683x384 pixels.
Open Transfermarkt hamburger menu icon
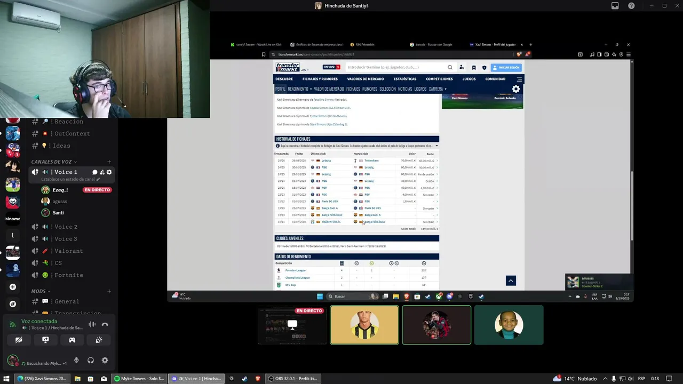click(519, 79)
